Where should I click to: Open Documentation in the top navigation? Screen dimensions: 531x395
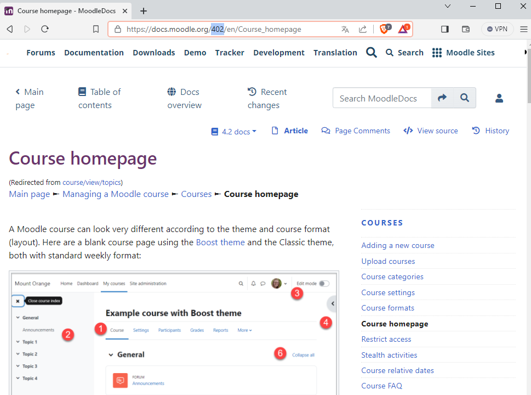point(94,53)
